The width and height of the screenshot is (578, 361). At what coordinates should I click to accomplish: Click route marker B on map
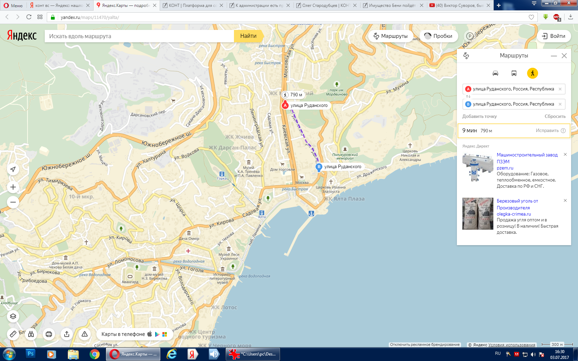(319, 167)
